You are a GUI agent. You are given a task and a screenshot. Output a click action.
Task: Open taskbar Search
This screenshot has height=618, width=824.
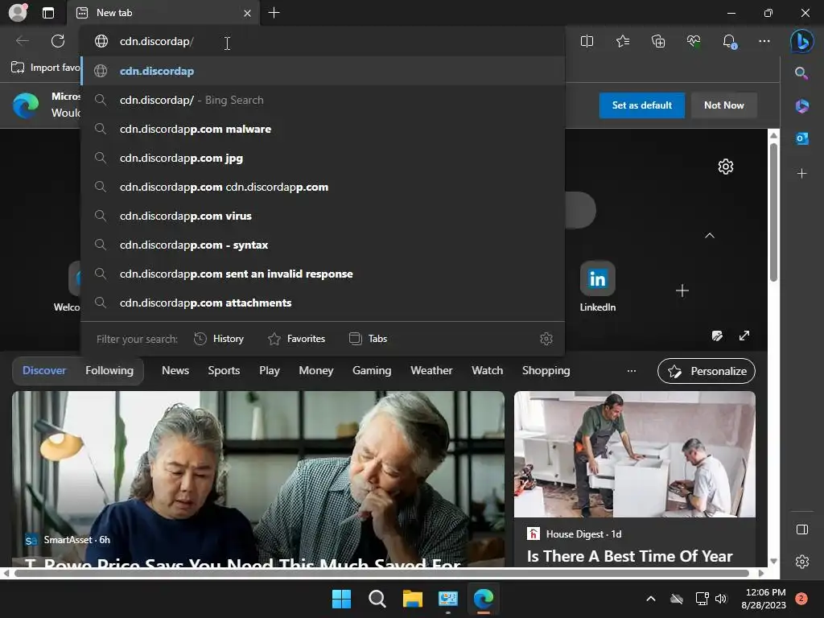[377, 599]
